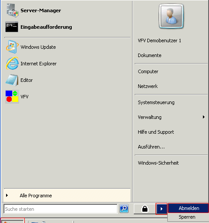The width and height of the screenshot is (209, 223).
Task: Open Ausführen... run dialog
Action: (x=151, y=147)
